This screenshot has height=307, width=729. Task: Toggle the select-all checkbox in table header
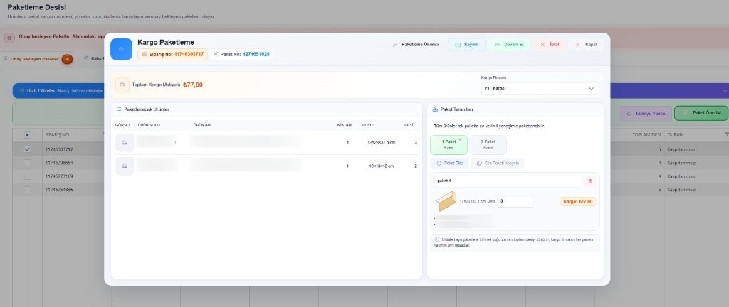click(27, 135)
